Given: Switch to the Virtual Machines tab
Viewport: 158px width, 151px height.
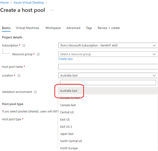Looking at the screenshot, I should tap(27, 28).
